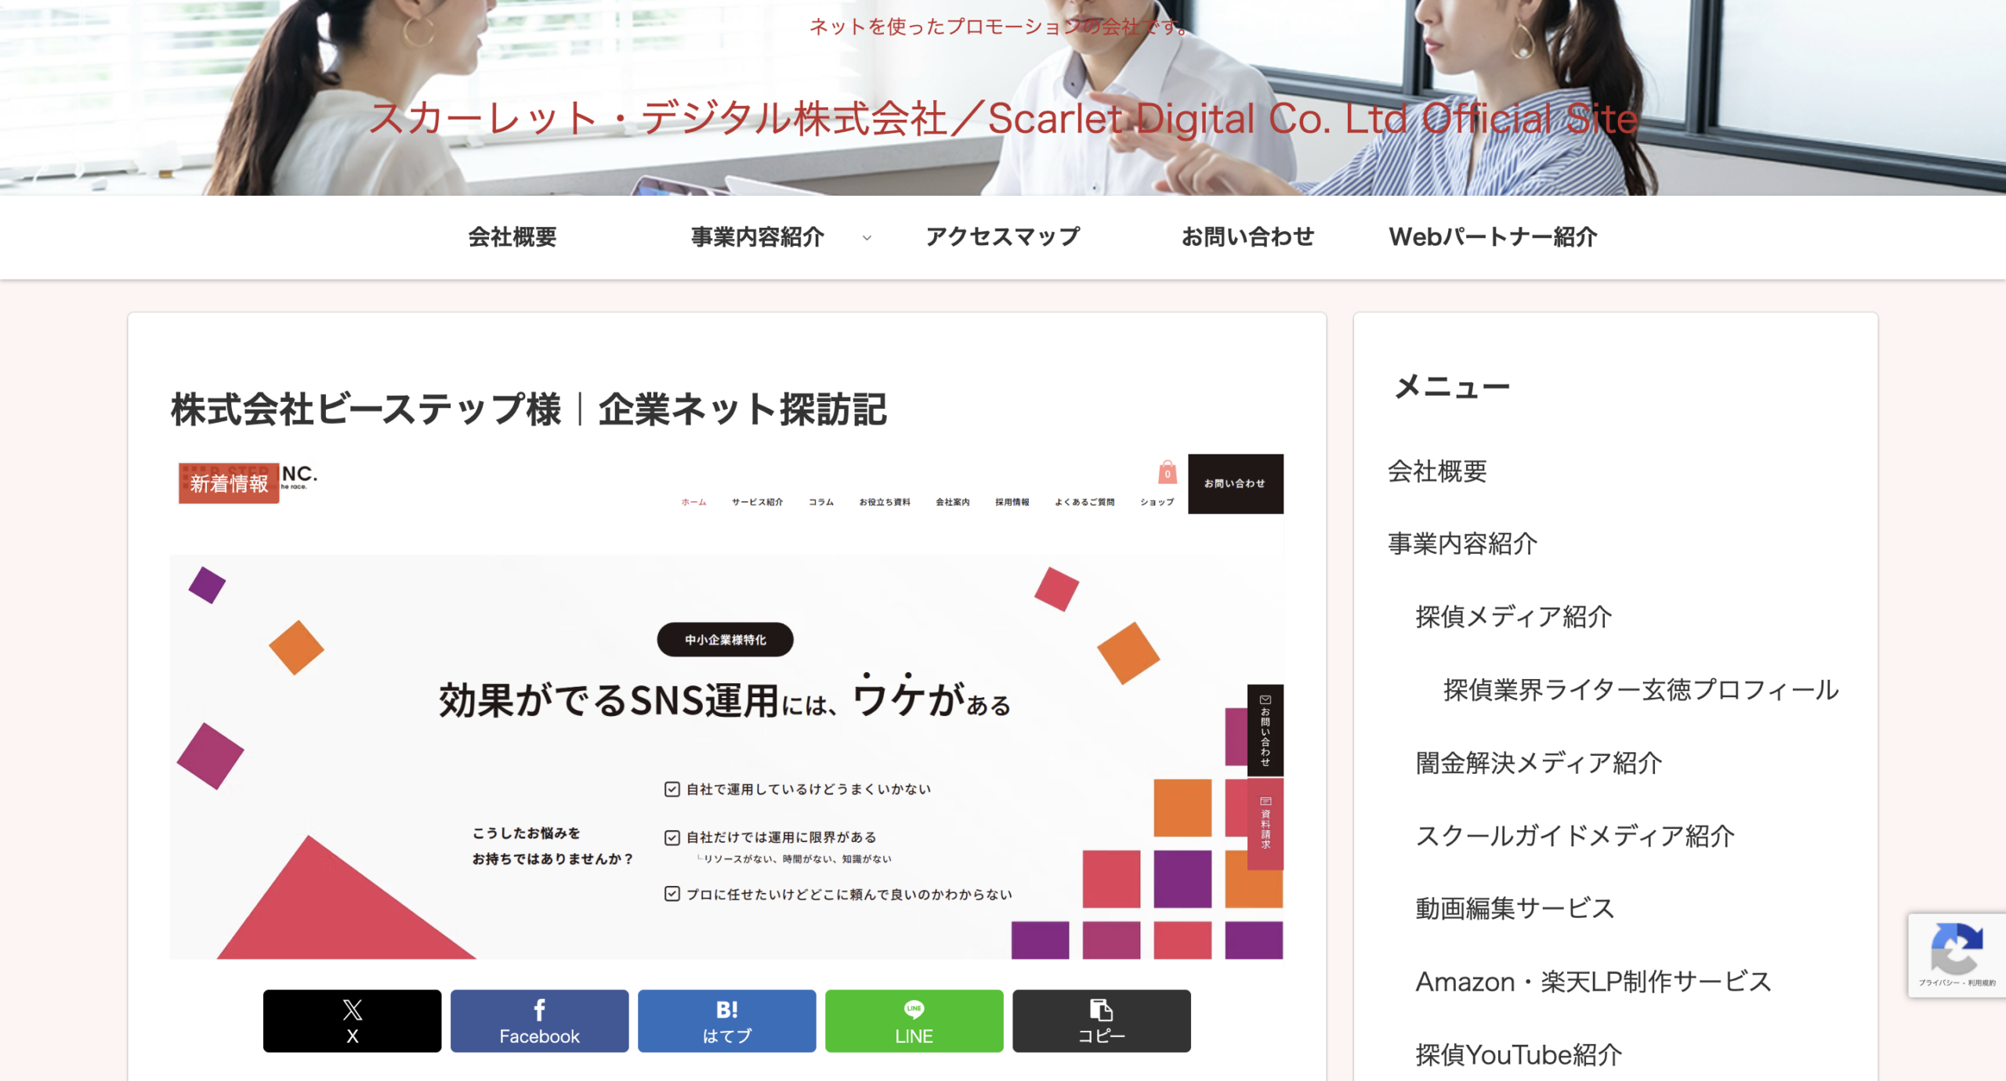Click the X logo icon in the share button
Viewport: 2006px width, 1081px height.
353,1009
